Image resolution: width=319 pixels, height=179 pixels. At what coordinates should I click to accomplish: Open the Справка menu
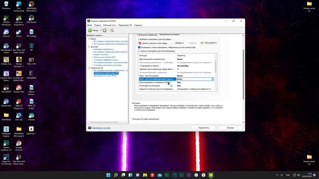(x=138, y=25)
